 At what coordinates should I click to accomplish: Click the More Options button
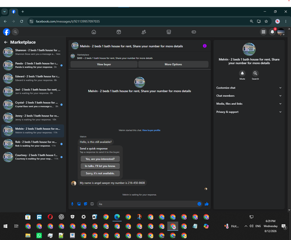(173, 64)
